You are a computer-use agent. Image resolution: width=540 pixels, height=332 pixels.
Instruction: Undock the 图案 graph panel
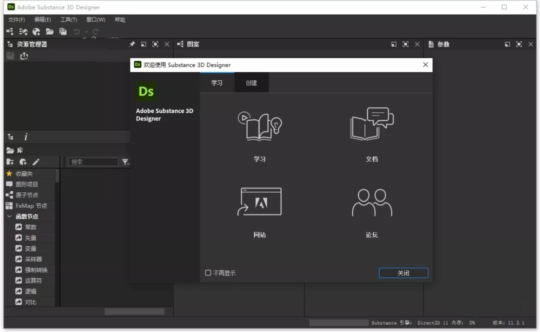(x=394, y=44)
